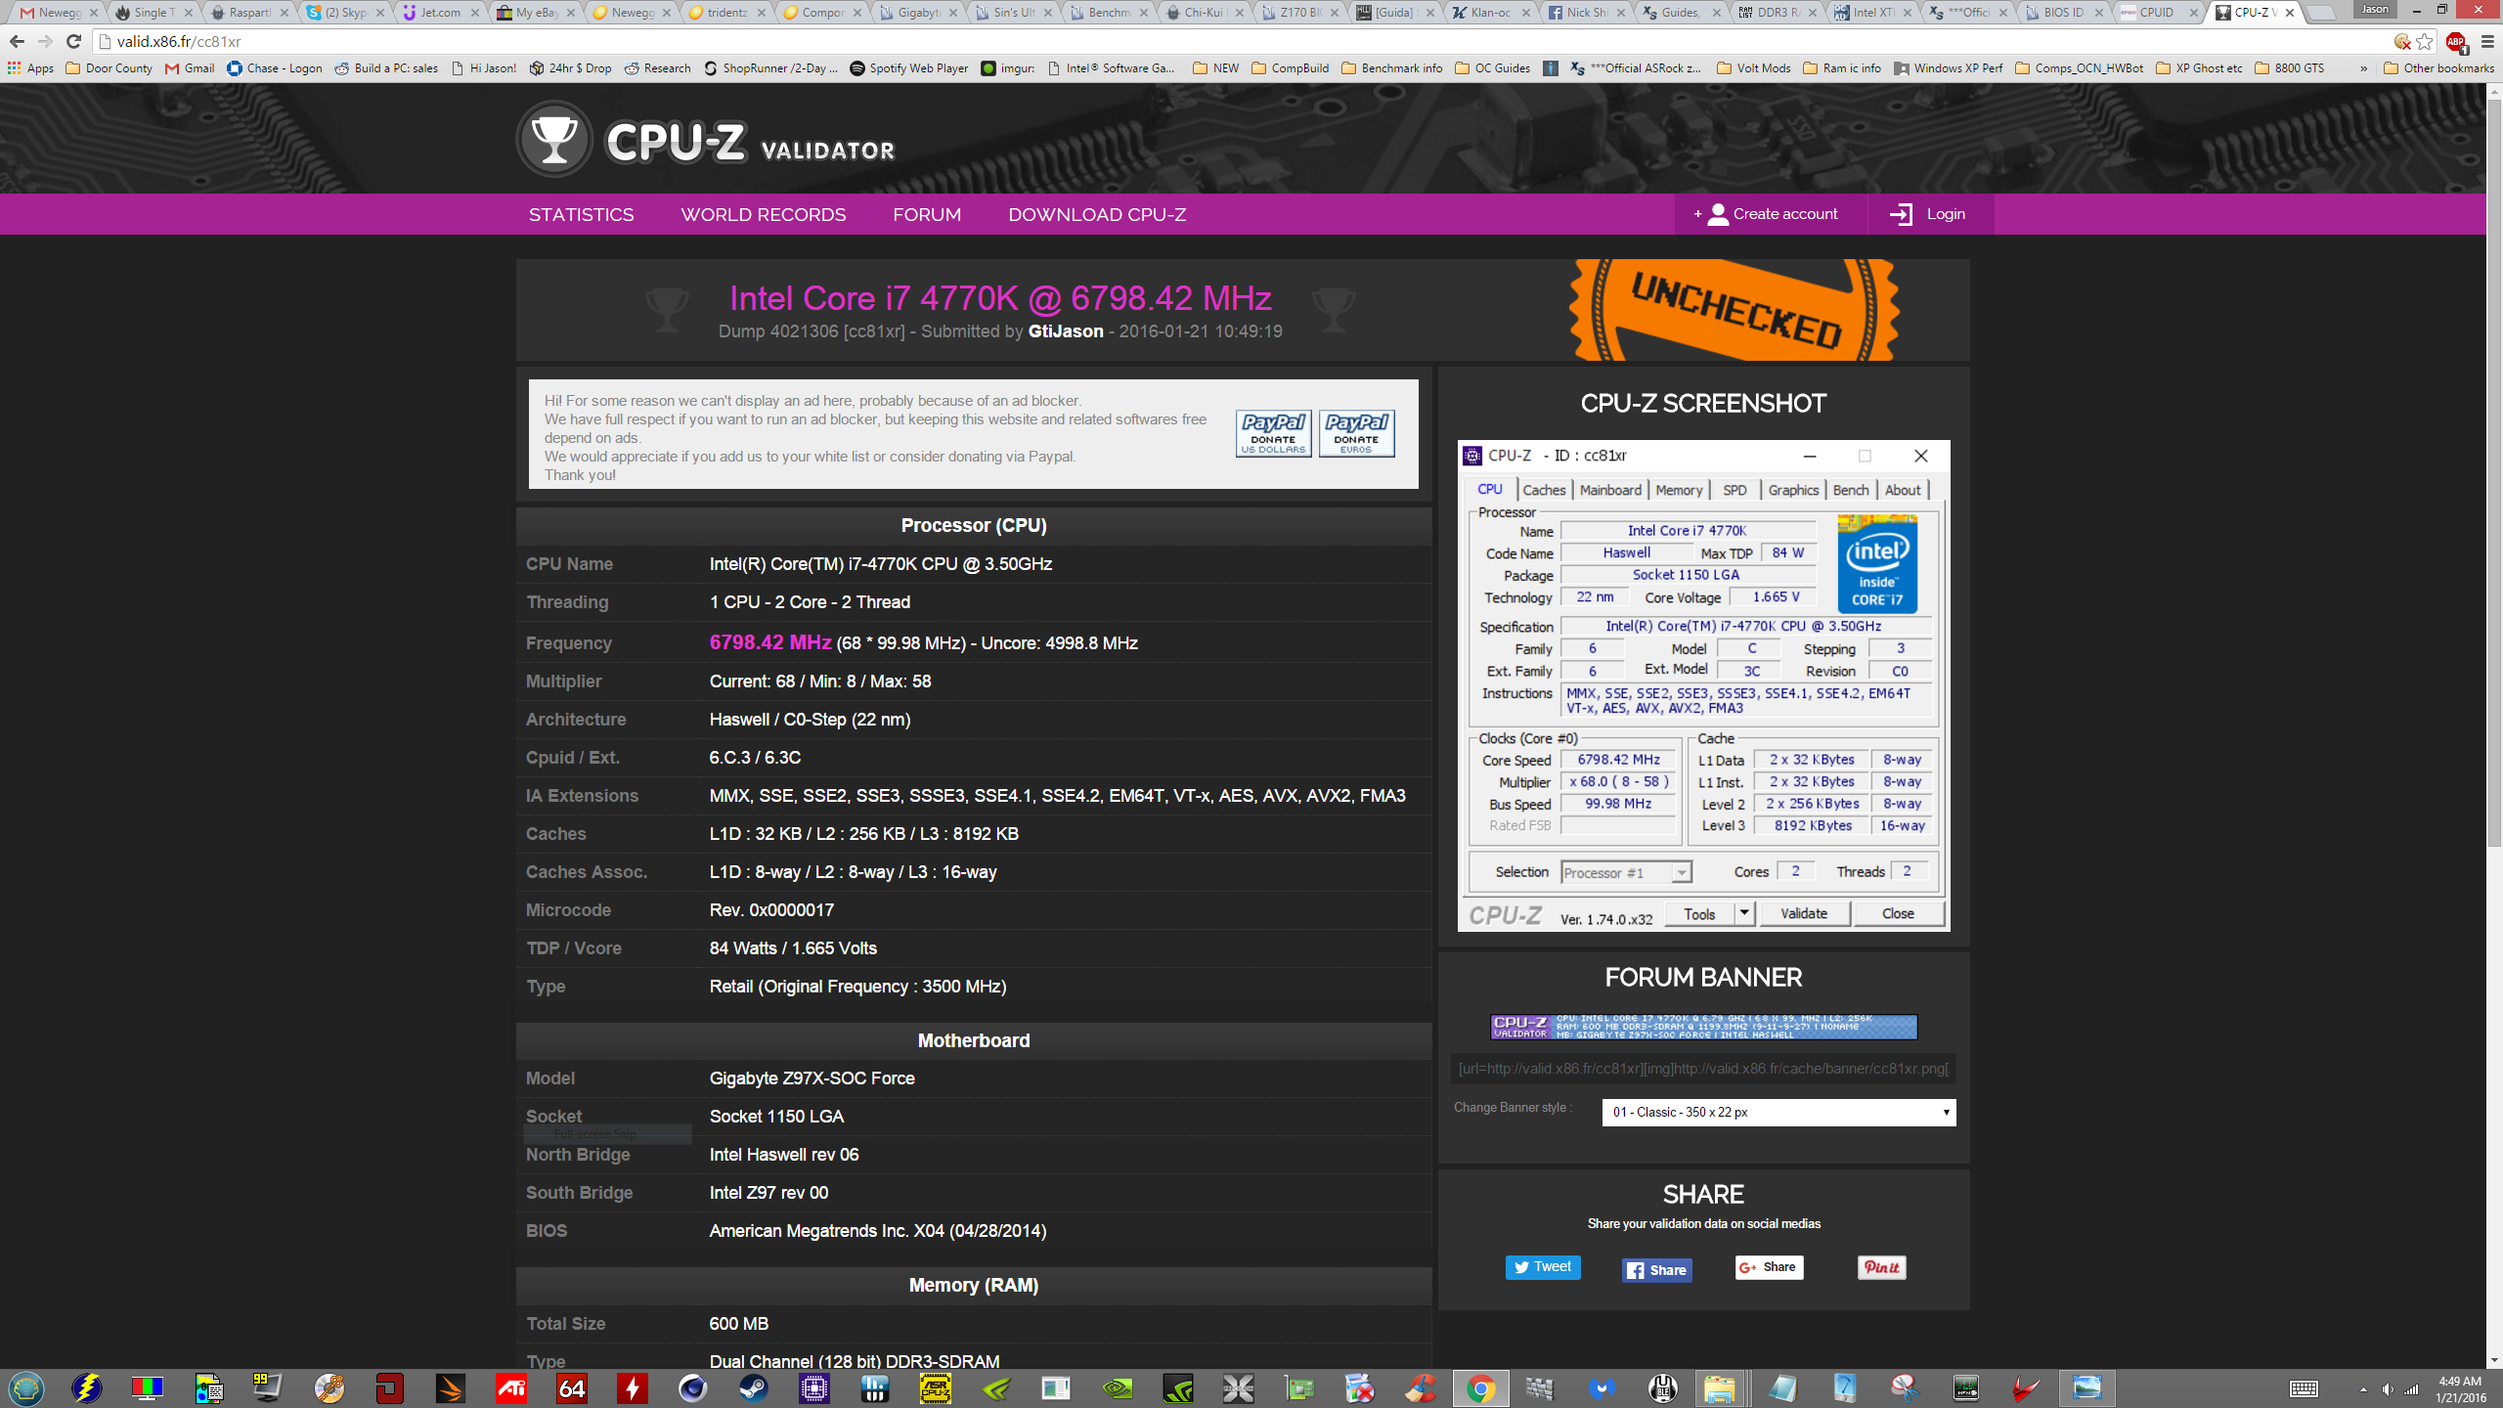The height and width of the screenshot is (1408, 2503).
Task: Open the on-screen keyboard tray icon
Action: click(x=2305, y=1389)
